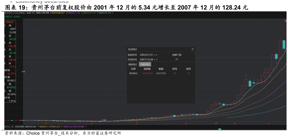Open the MA indicator settings gear
Screen dimensions: 288x137
[27, 13]
